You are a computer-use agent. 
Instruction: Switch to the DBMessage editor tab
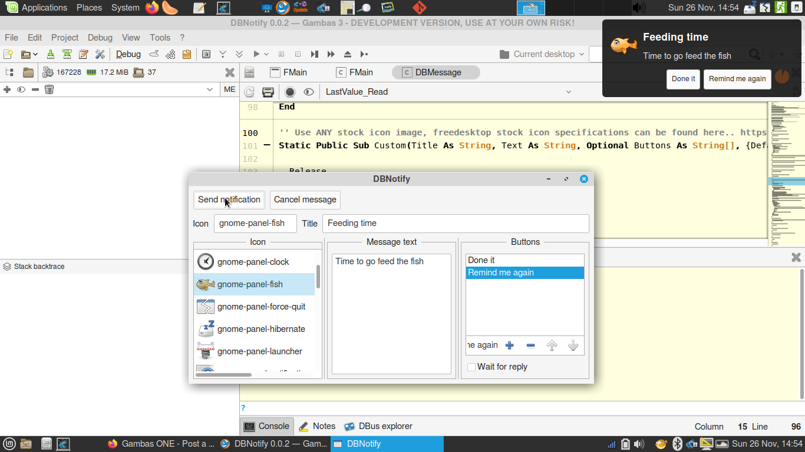(x=436, y=72)
